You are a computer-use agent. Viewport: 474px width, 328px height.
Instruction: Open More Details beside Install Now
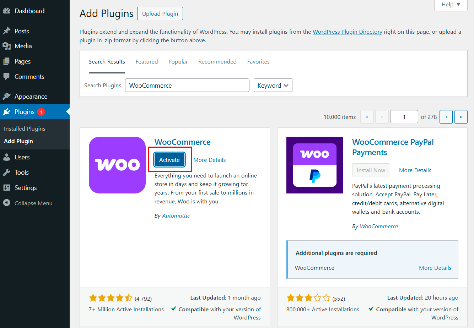pos(415,170)
